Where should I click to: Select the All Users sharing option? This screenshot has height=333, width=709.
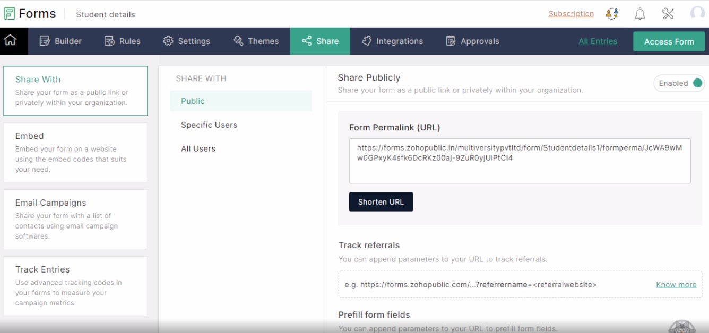tap(200, 148)
